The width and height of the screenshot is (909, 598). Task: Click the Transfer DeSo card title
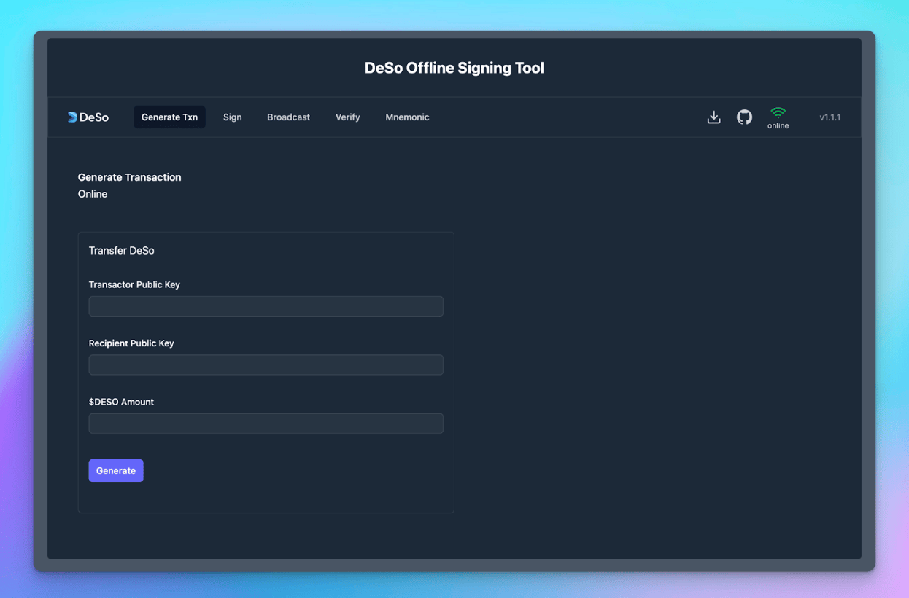click(122, 250)
